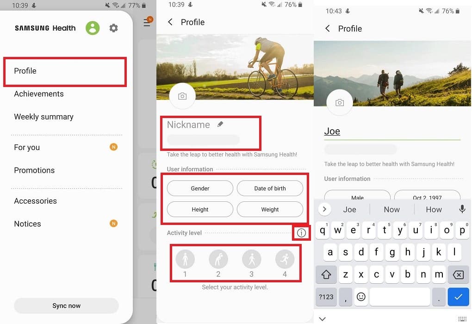
Task: Hide the keyboard with the down chevron
Action: pos(322,319)
